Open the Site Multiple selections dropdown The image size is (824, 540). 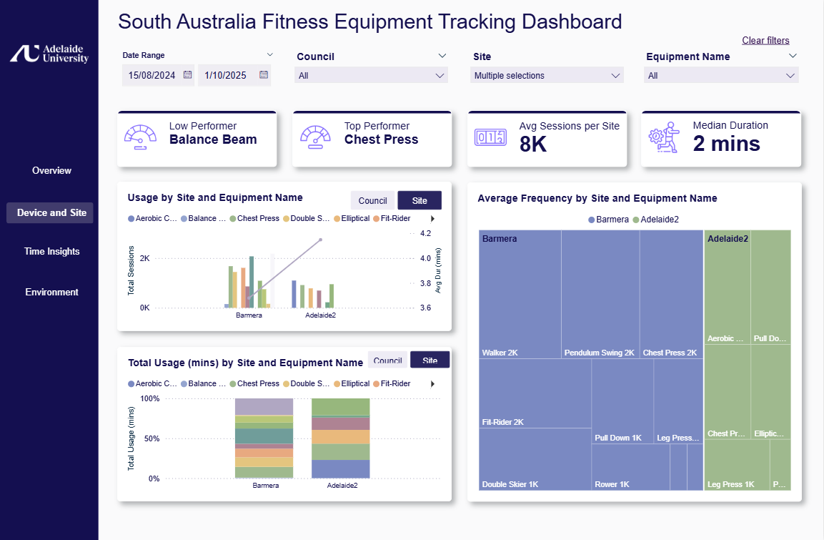pyautogui.click(x=547, y=76)
